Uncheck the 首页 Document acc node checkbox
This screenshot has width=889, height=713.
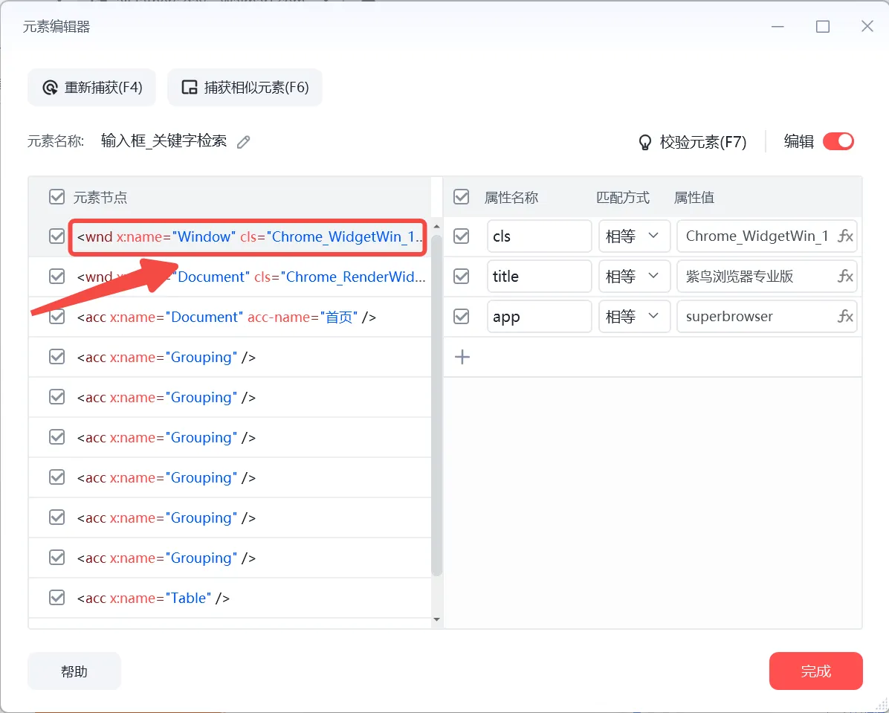tap(56, 317)
